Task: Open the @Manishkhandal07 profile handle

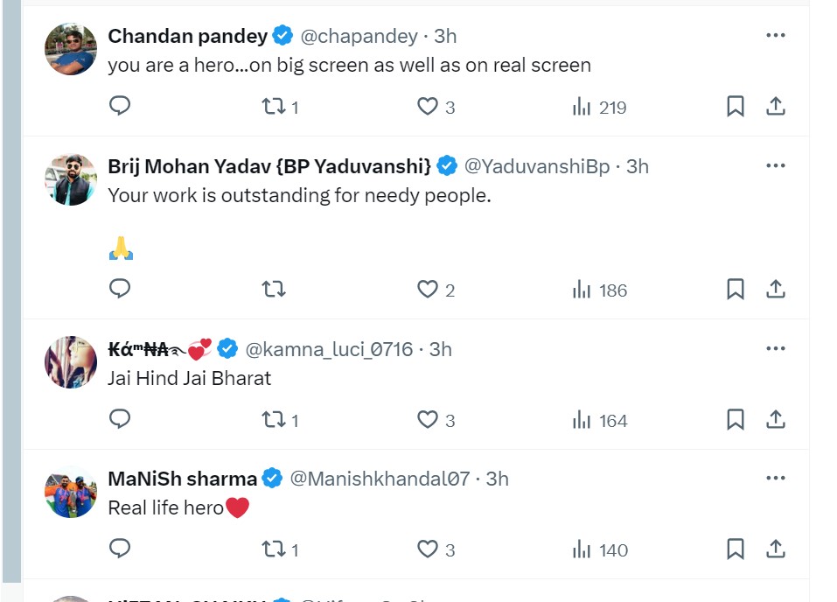Action: tap(380, 479)
